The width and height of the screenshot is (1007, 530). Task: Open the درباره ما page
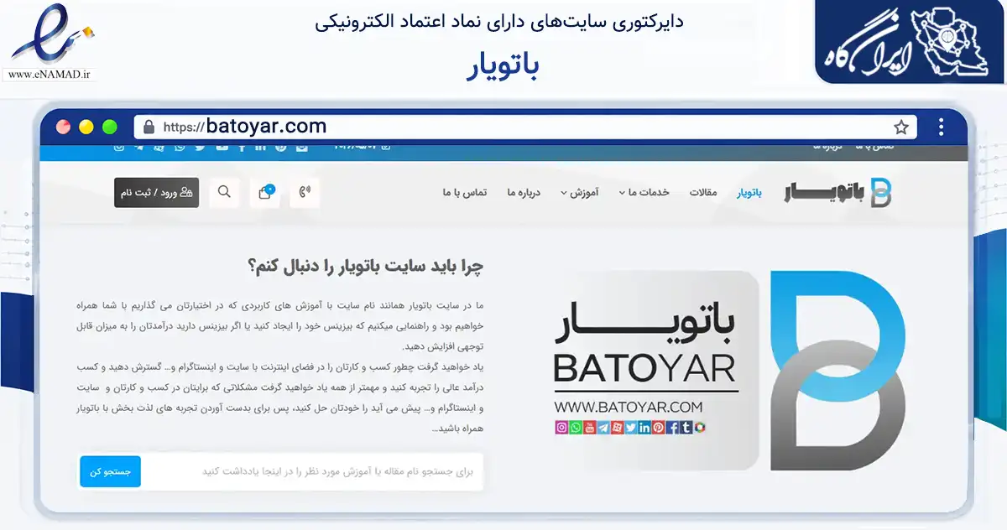[524, 193]
